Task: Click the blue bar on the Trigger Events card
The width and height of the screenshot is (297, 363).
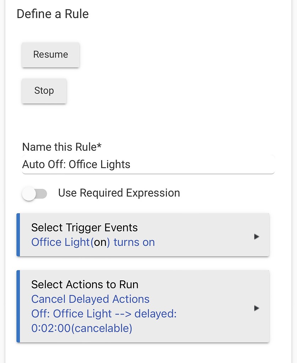Action: pyautogui.click(x=18, y=235)
